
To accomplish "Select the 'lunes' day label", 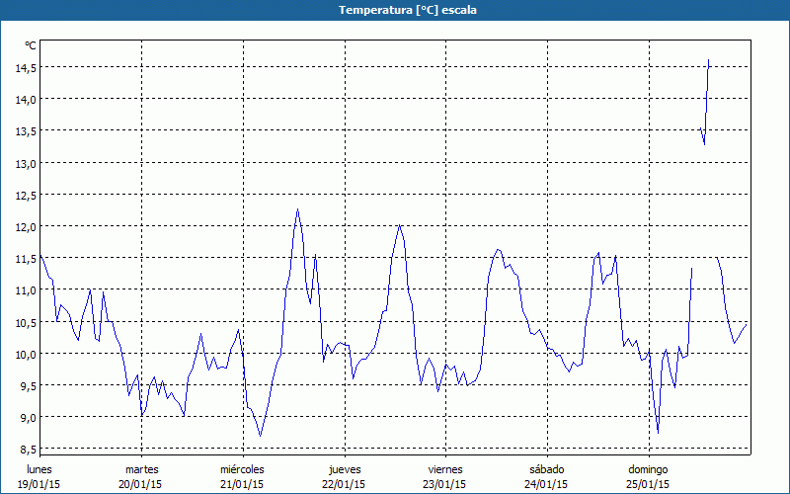I will point(39,469).
